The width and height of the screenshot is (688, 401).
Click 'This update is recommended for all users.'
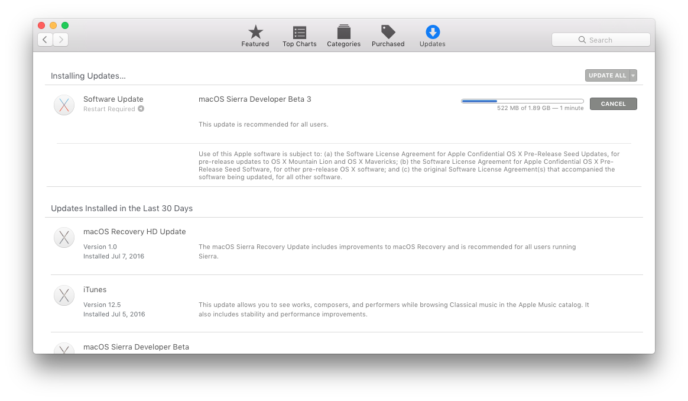pos(263,124)
